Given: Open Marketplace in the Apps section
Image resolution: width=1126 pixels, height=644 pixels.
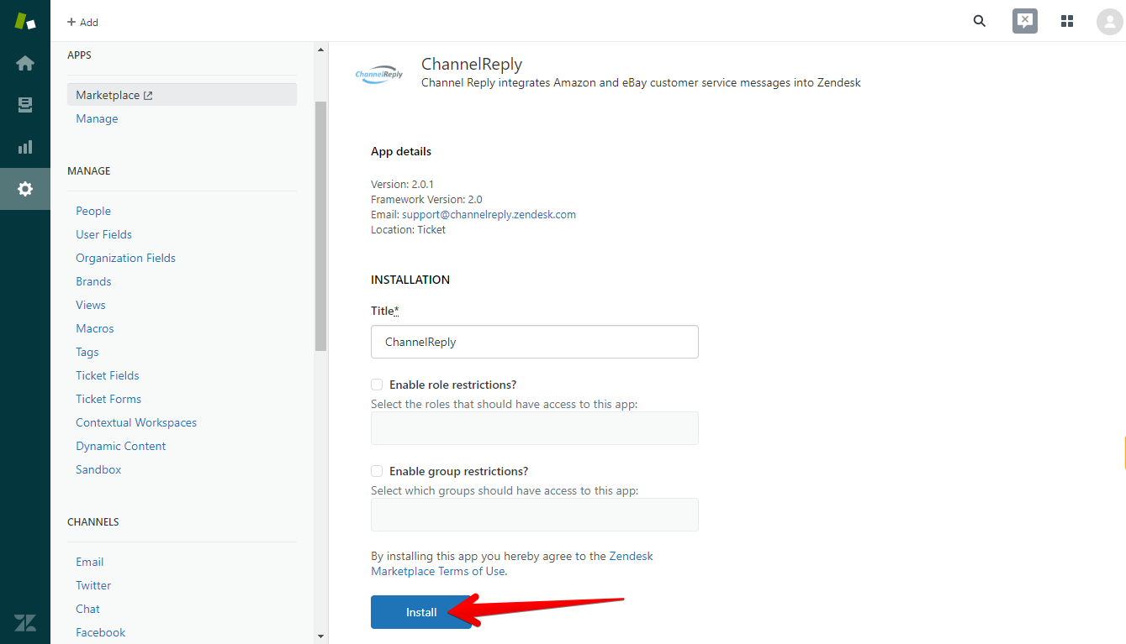Looking at the screenshot, I should coord(182,95).
